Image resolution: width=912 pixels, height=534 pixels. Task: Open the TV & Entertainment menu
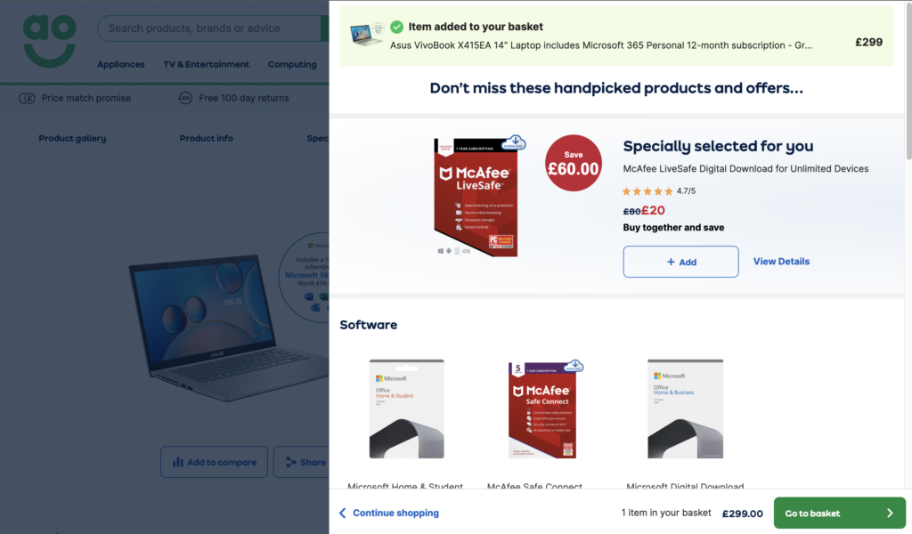pos(206,64)
